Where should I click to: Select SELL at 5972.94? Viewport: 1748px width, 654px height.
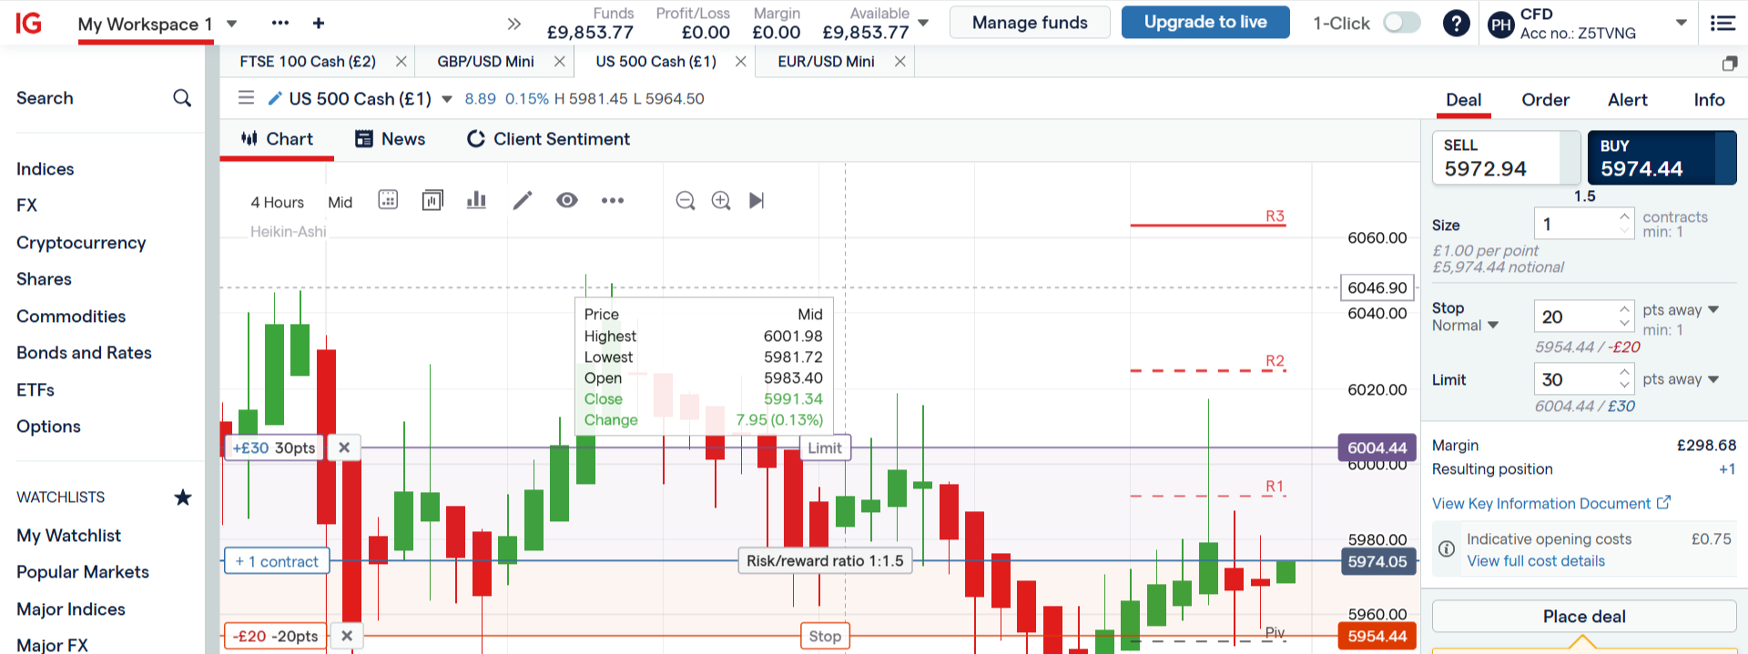pyautogui.click(x=1507, y=158)
